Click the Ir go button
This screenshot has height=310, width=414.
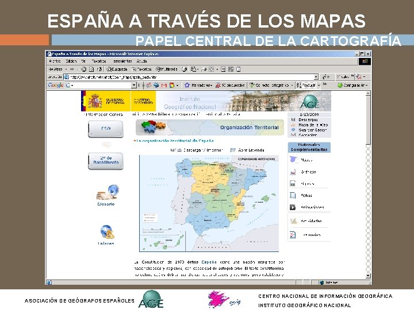[326, 77]
